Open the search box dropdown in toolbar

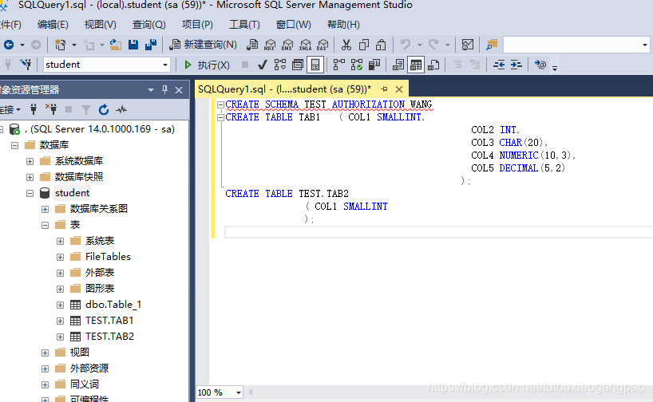645,45
